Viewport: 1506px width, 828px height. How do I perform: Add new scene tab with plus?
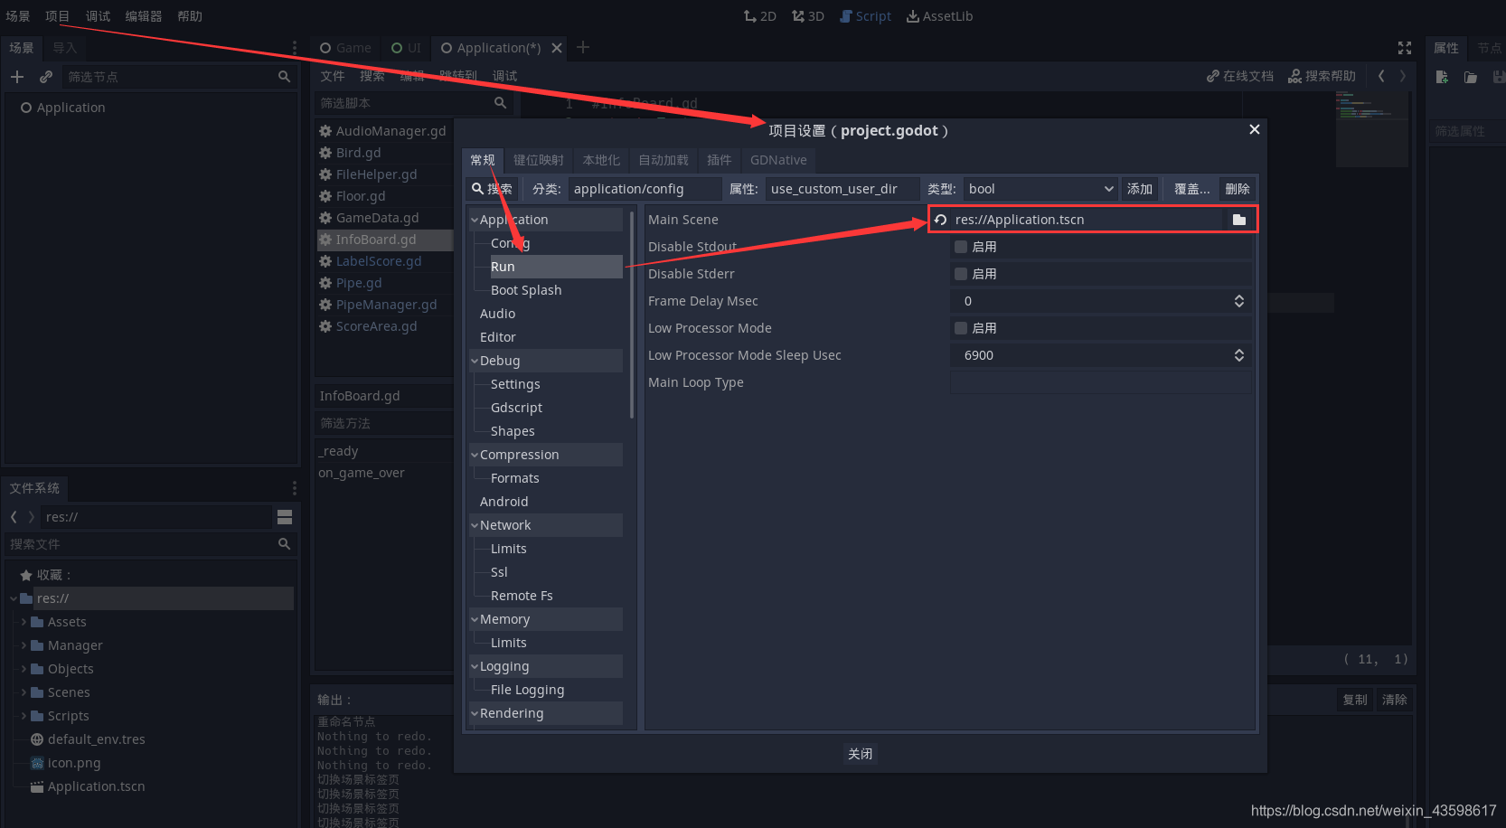pyautogui.click(x=583, y=47)
